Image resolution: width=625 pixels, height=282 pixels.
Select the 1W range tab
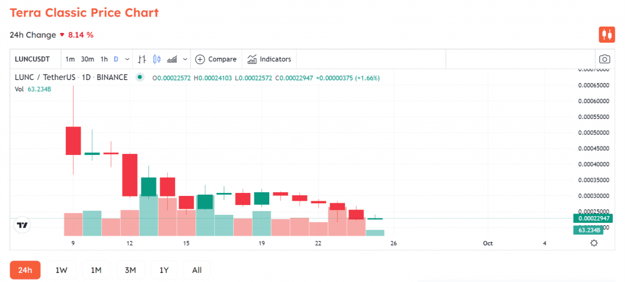pos(62,270)
